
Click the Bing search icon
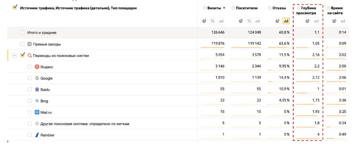37,101
